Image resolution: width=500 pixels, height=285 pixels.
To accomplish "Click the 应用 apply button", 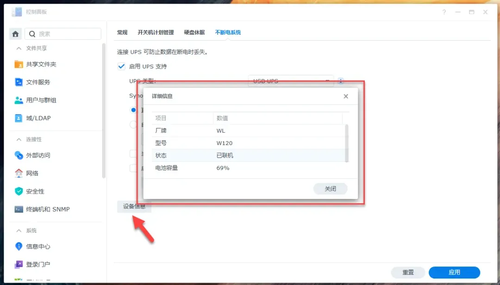I will [454, 273].
